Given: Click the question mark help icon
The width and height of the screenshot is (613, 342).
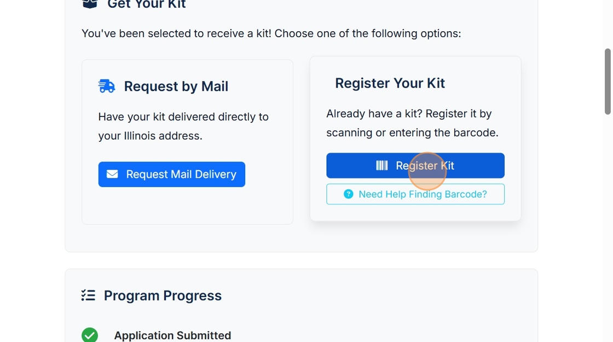Looking at the screenshot, I should click(x=348, y=194).
